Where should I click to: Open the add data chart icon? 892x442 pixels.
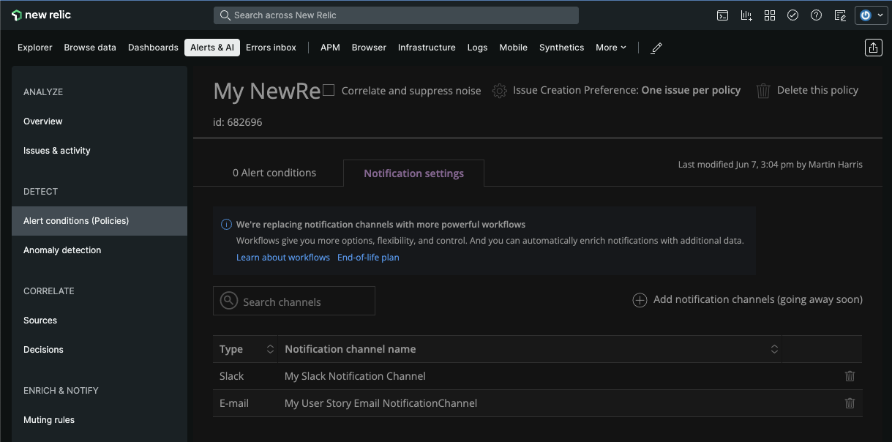(x=746, y=15)
